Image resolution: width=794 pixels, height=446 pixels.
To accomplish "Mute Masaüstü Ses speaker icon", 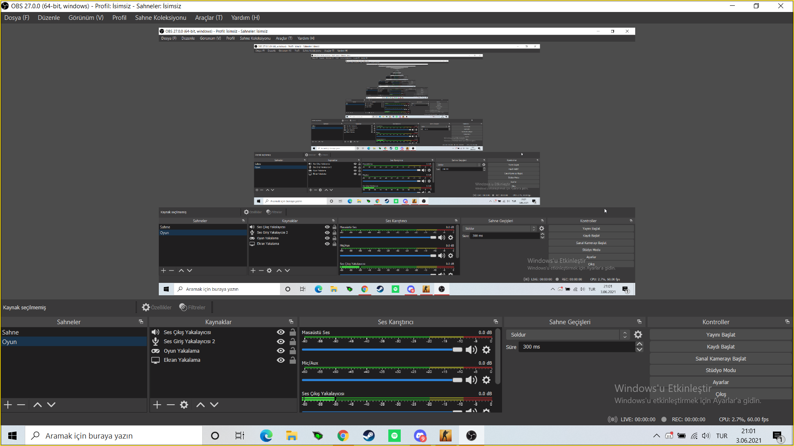I will pyautogui.click(x=471, y=350).
